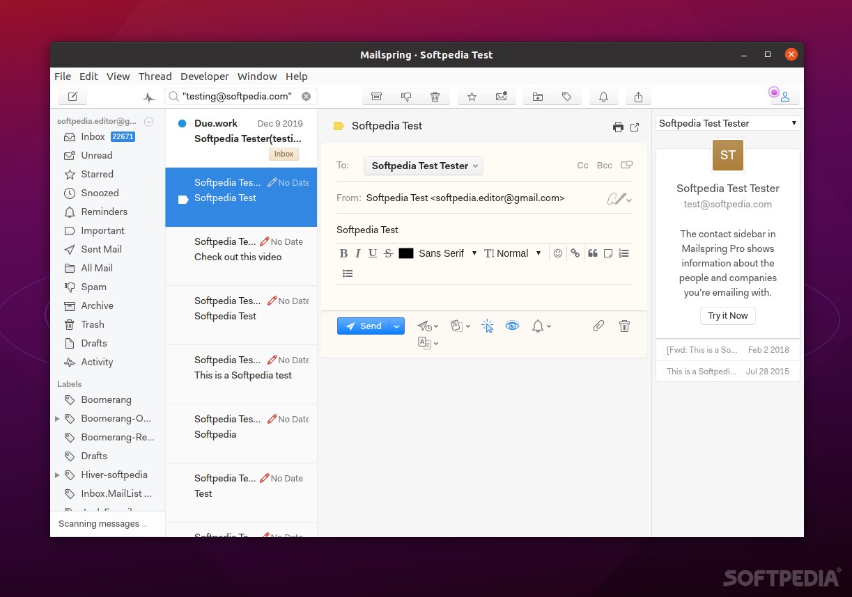The width and height of the screenshot is (852, 597).
Task: Open the black text color swatch
Action: click(x=406, y=253)
